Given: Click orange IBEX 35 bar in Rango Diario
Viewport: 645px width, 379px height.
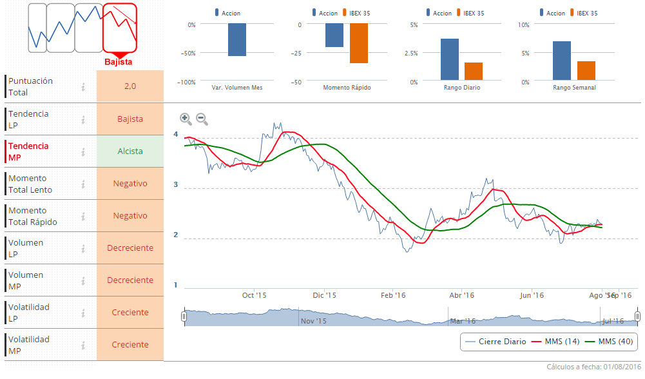Looking at the screenshot, I should tap(474, 71).
